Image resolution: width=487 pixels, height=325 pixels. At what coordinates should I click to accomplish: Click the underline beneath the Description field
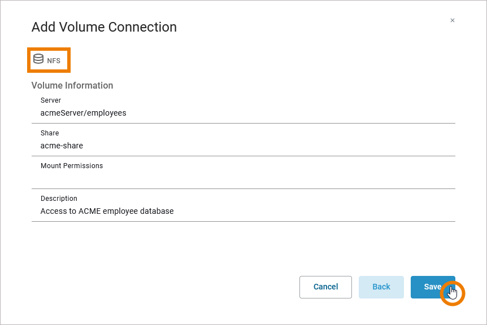(x=243, y=221)
